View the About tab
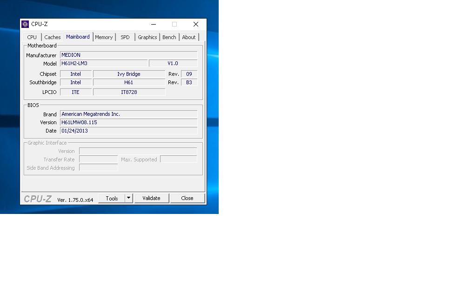 point(189,37)
